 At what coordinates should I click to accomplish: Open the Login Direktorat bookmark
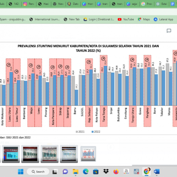(x=99, y=19)
